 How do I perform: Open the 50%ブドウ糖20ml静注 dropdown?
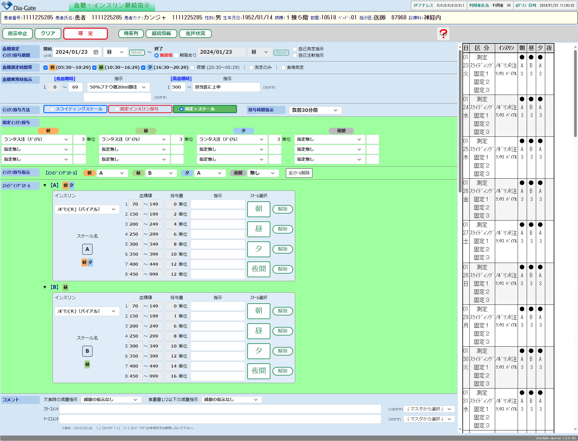(x=118, y=87)
